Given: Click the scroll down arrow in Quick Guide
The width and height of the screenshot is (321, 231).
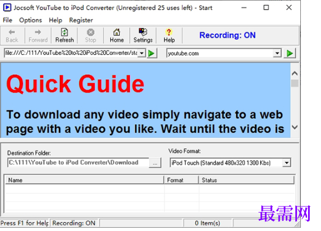Looking at the screenshot, I should point(295,127).
